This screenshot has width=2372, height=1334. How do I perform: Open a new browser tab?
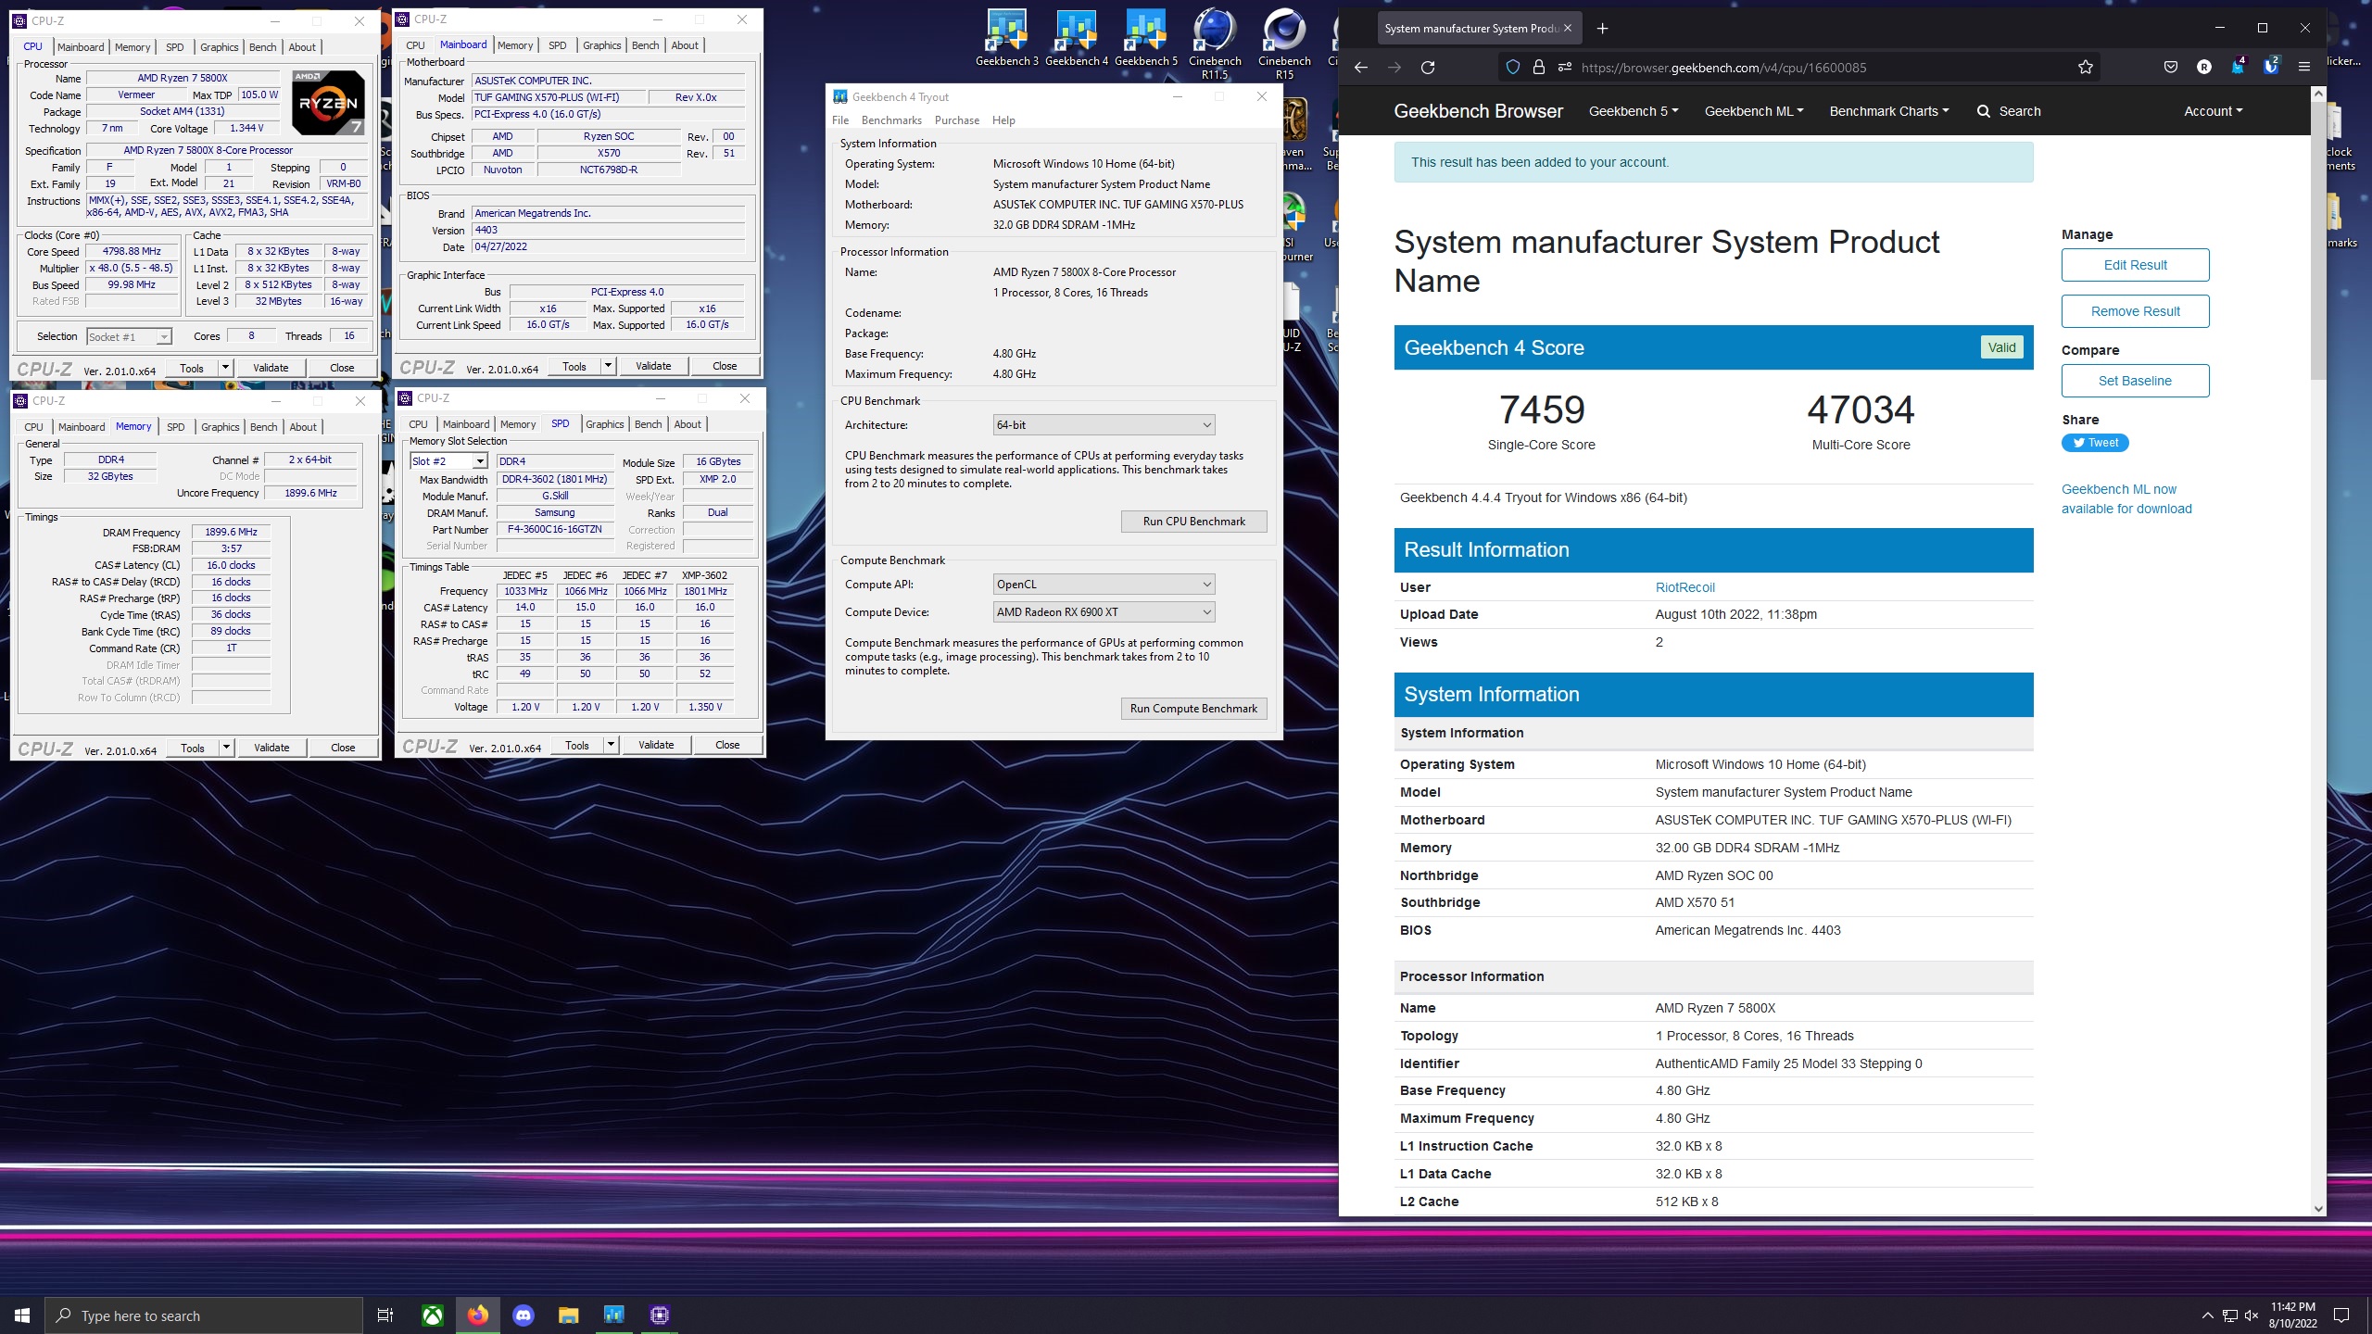[x=1602, y=28]
